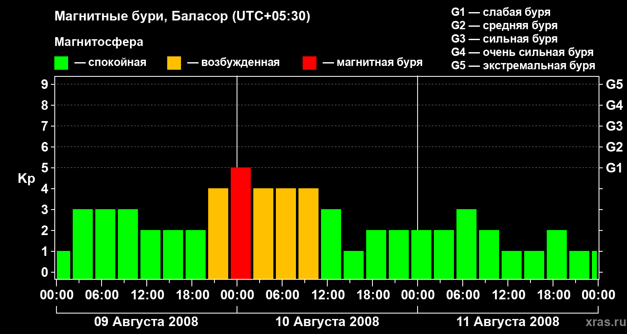Click the 'G3' tick label on the right axis
Image resolution: width=627 pixels, height=334 pixels.
pyautogui.click(x=614, y=126)
